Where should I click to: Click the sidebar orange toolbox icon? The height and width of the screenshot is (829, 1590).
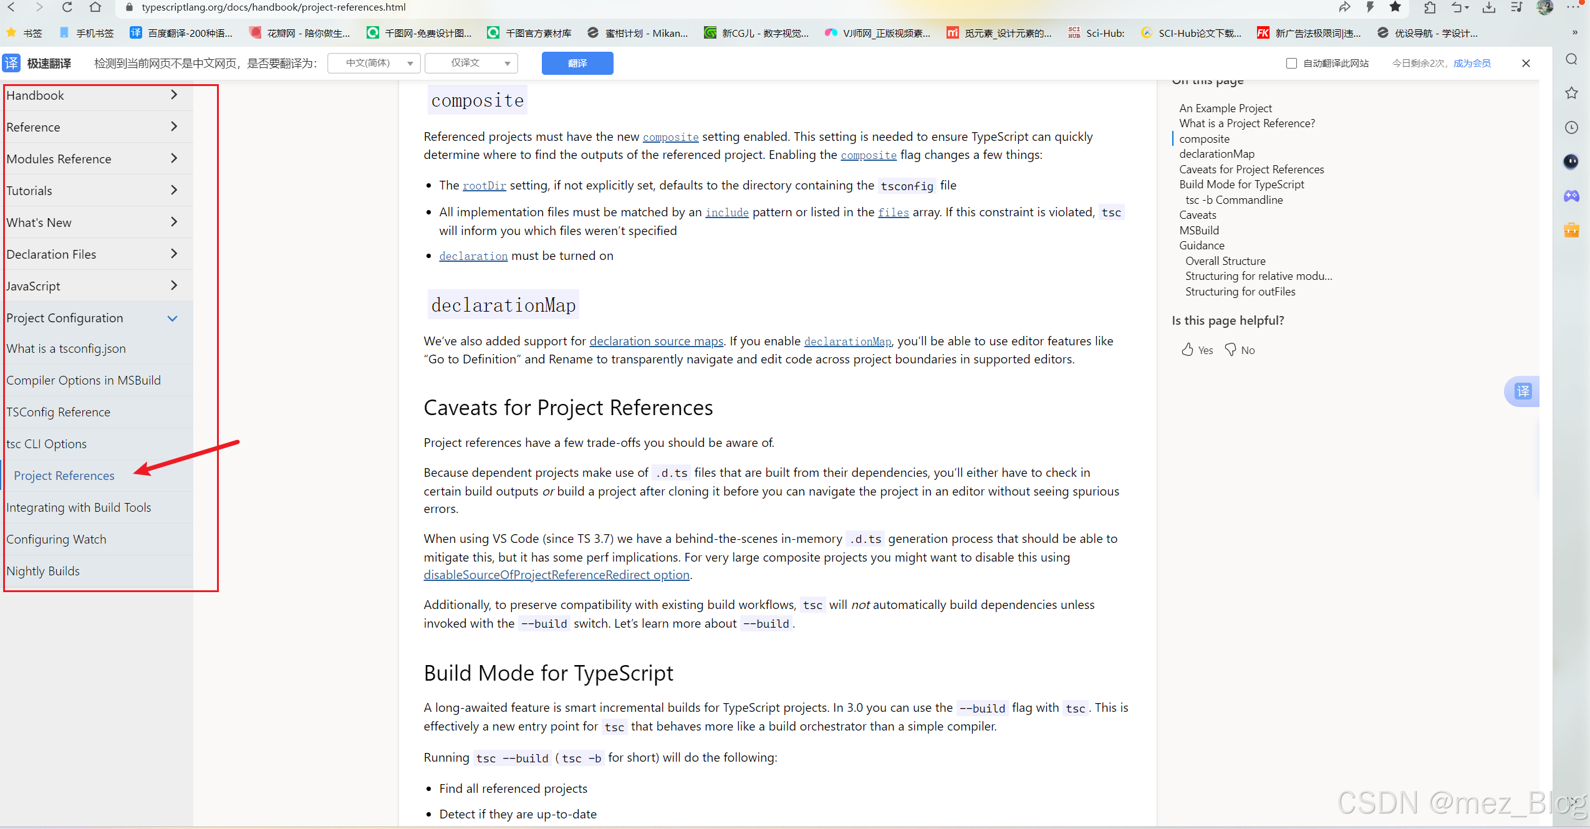tap(1571, 230)
